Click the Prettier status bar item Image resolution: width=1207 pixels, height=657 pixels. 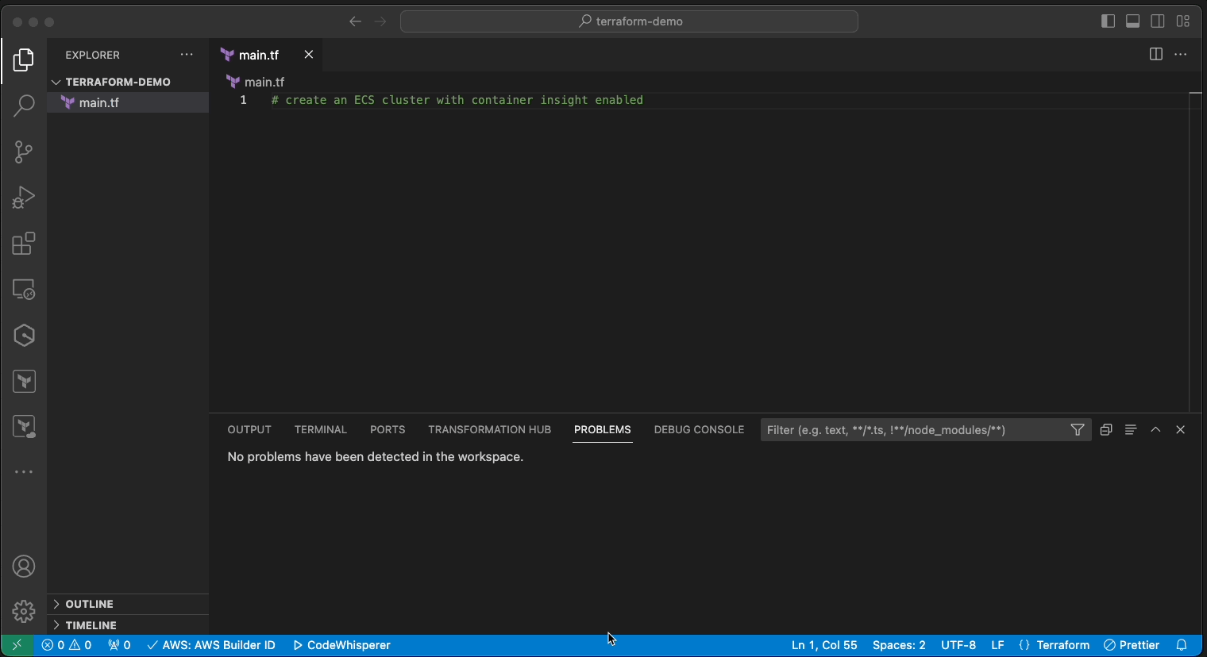pyautogui.click(x=1131, y=645)
